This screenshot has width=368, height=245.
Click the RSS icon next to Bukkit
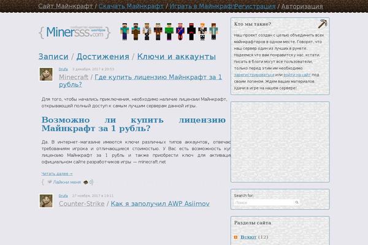click(x=236, y=237)
